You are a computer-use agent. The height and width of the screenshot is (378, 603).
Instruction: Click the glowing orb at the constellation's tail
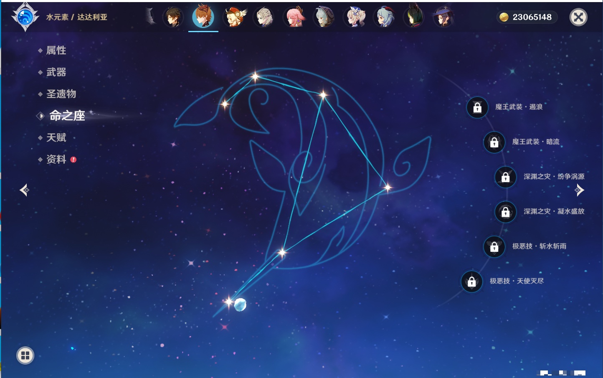pyautogui.click(x=240, y=305)
